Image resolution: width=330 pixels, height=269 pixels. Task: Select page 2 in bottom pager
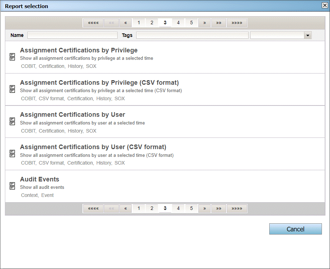click(152, 209)
